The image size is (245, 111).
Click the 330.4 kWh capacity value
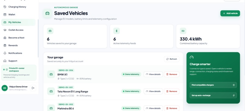[x=191, y=39]
